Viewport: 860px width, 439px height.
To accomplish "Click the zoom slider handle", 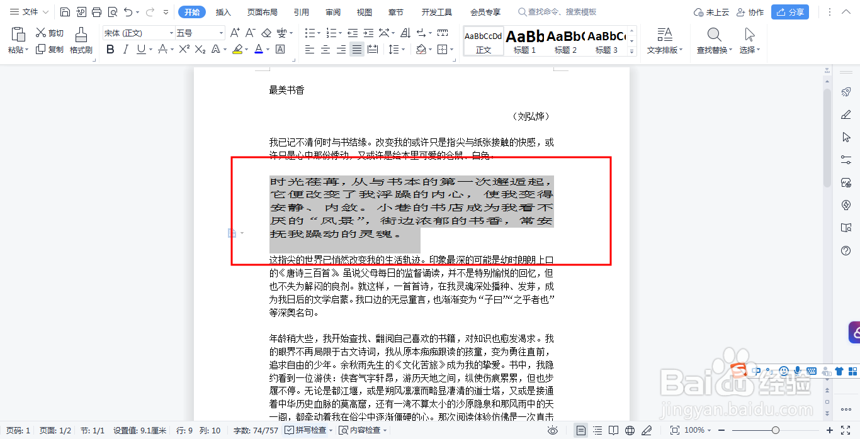I will click(776, 430).
